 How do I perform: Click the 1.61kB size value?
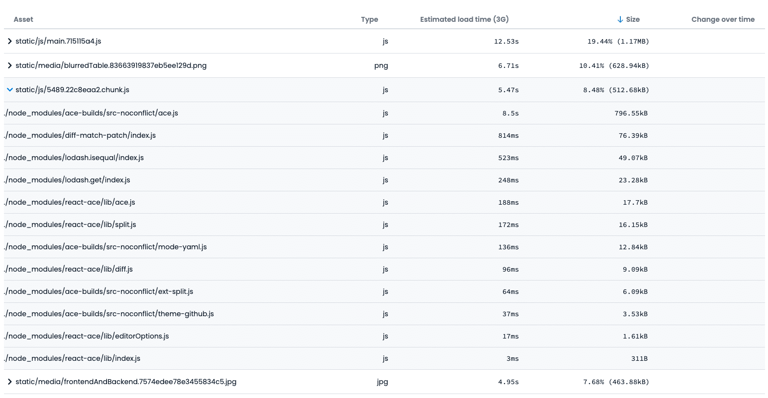pos(635,336)
